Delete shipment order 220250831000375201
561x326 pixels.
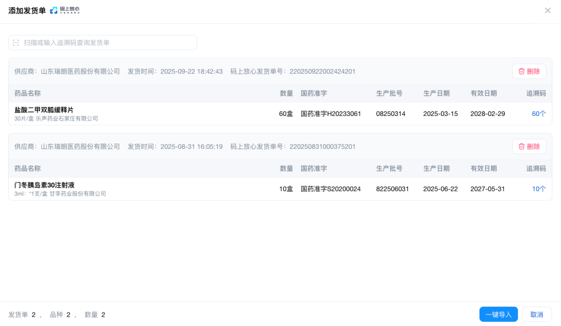529,147
